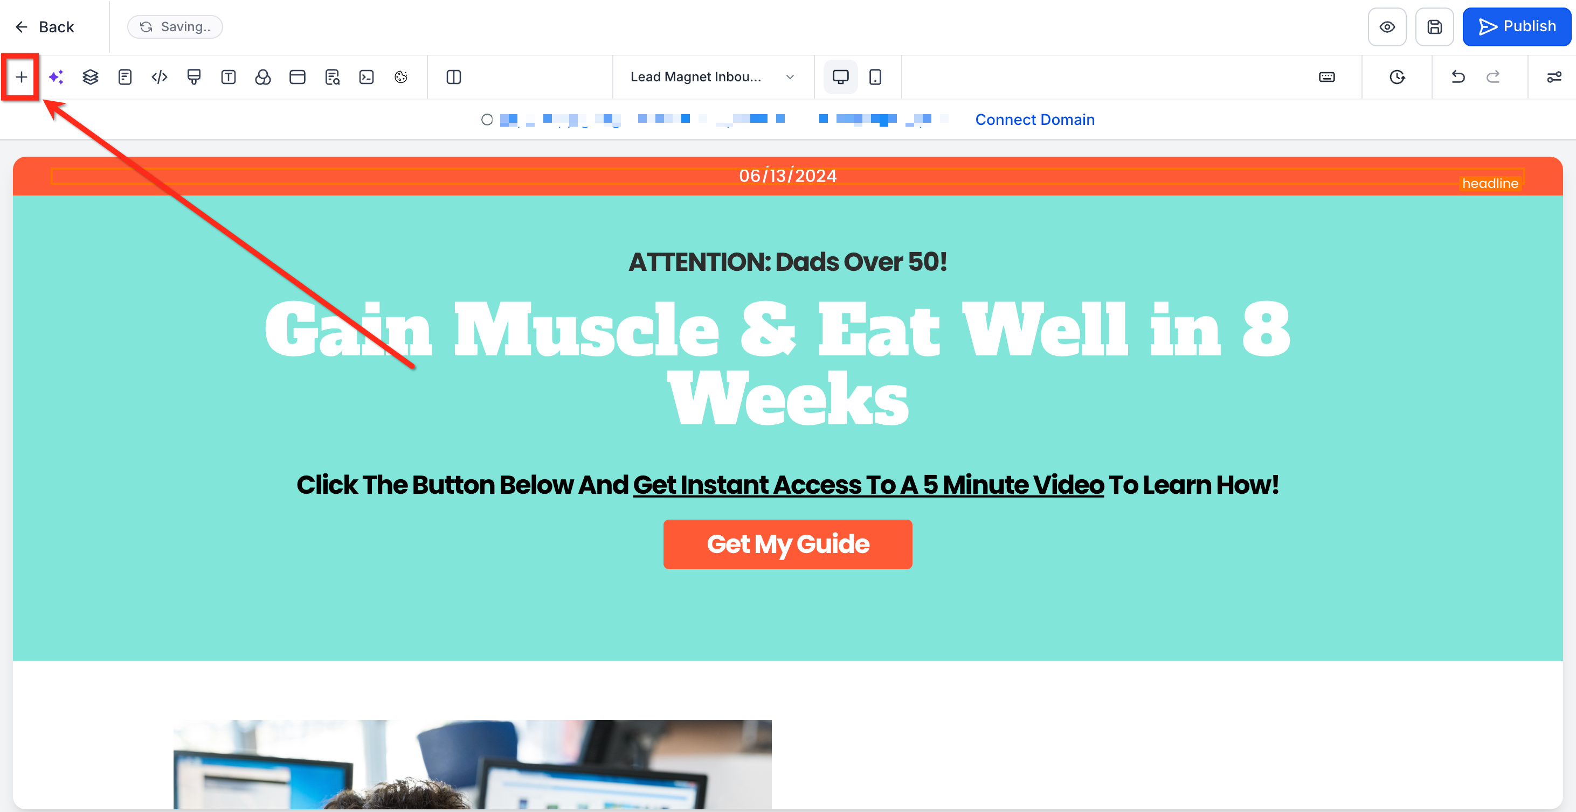The height and width of the screenshot is (812, 1576).
Task: Open the version history clock icon
Action: pyautogui.click(x=1397, y=77)
